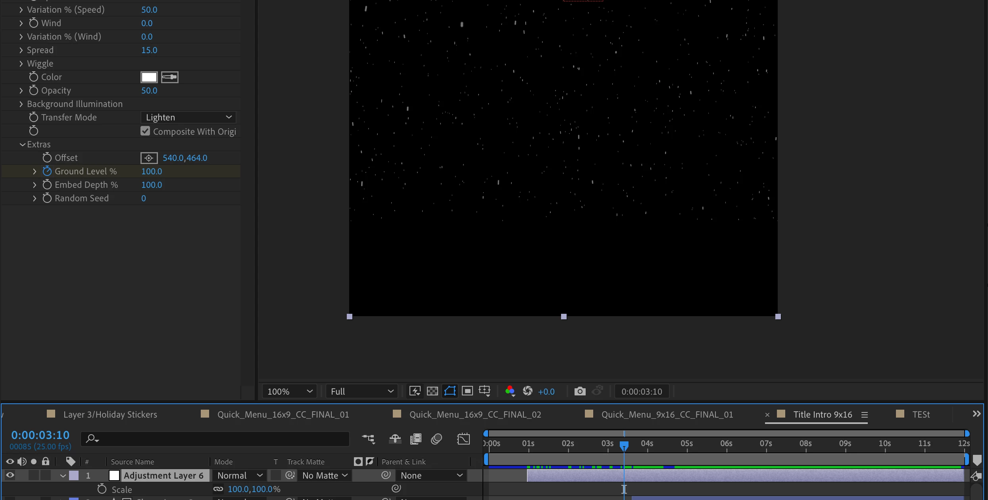Open Show Channel color management icon

click(510, 391)
